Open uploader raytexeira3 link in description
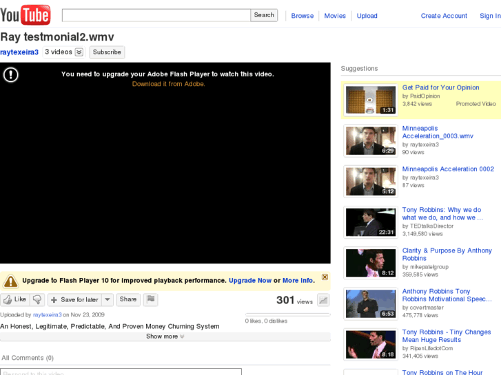The height and width of the screenshot is (375, 501). (48, 314)
